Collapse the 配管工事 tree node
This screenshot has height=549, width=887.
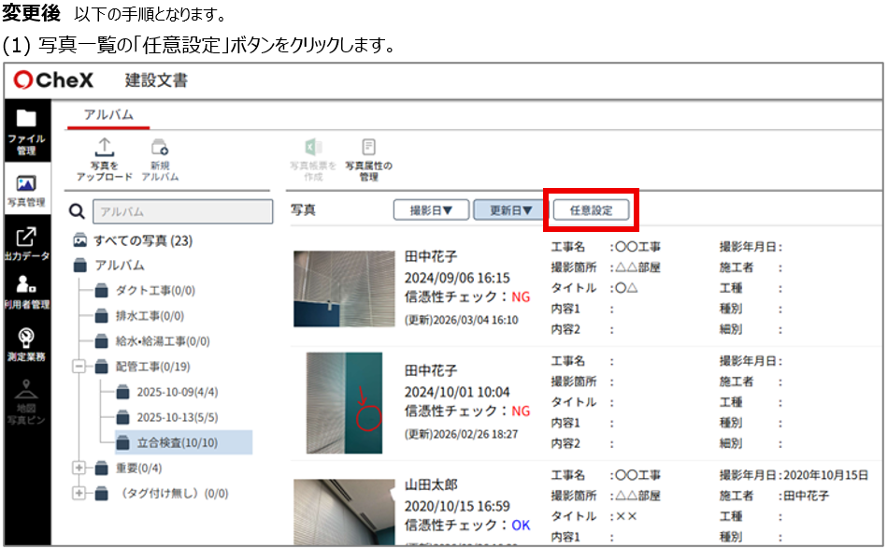click(x=79, y=368)
